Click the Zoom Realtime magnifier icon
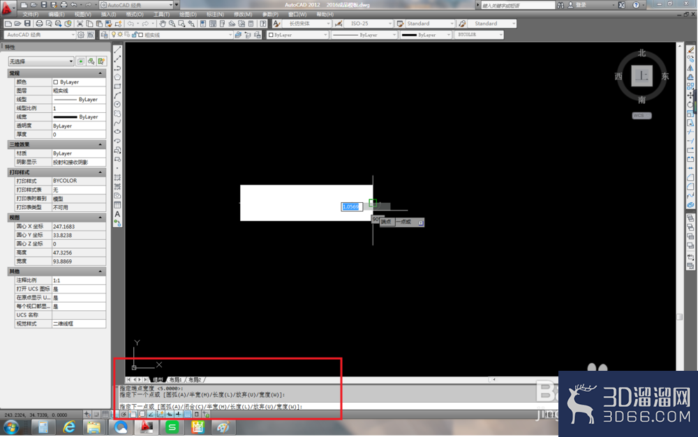This screenshot has height=437, width=698. (x=172, y=24)
